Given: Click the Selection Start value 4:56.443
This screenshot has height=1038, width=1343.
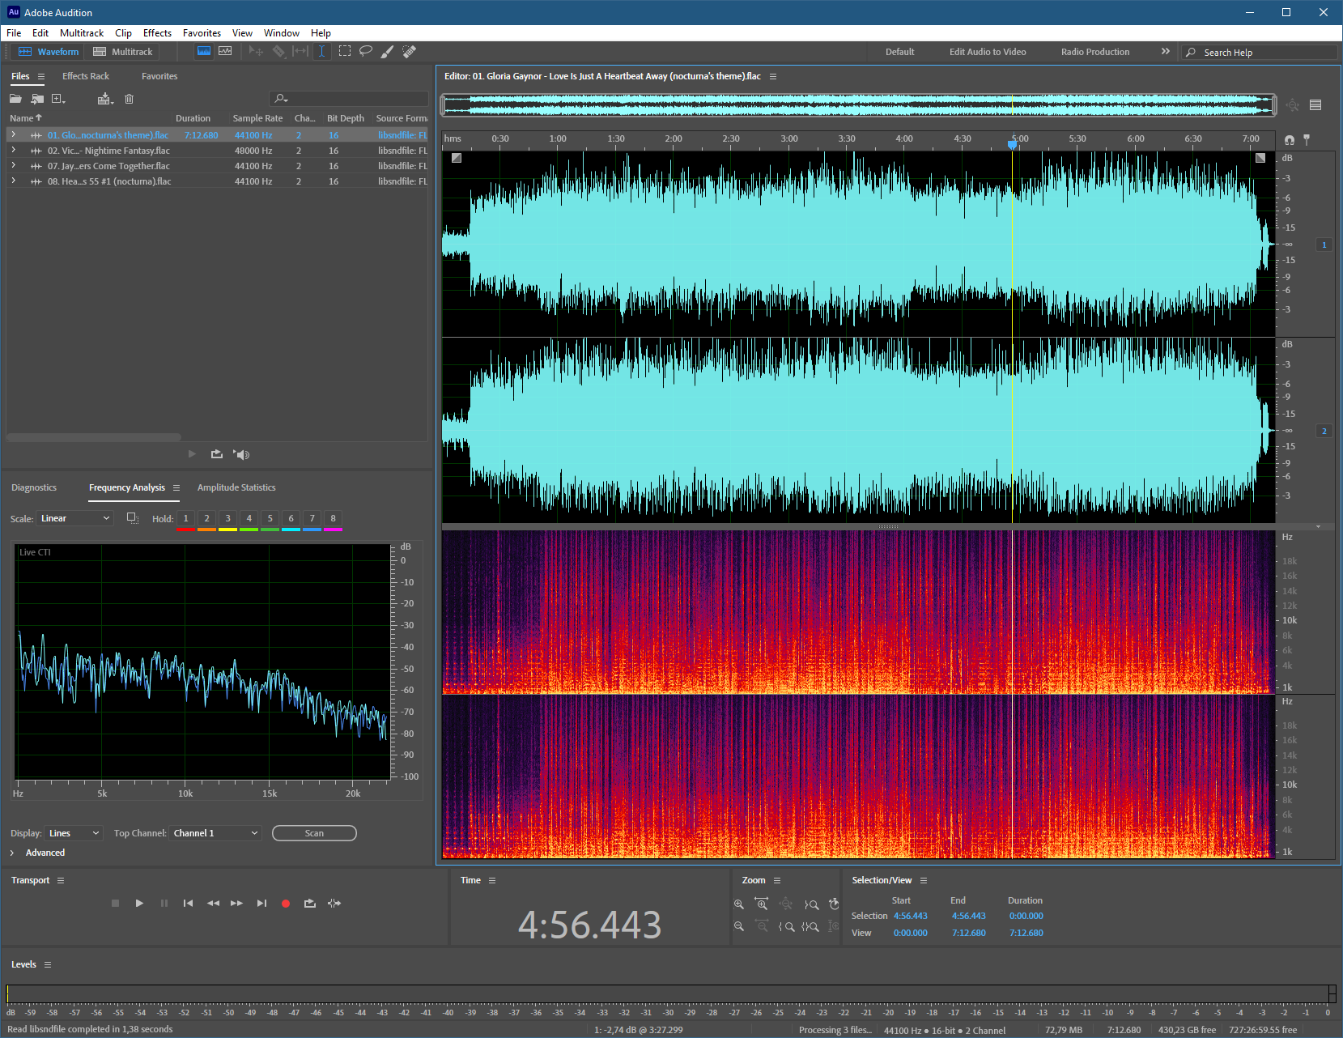Looking at the screenshot, I should pos(911,916).
